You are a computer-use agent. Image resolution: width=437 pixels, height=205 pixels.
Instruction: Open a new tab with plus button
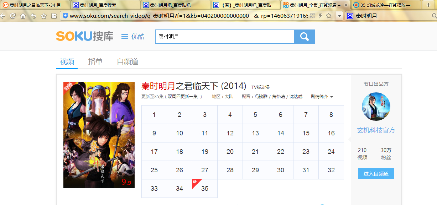pos(428,5)
